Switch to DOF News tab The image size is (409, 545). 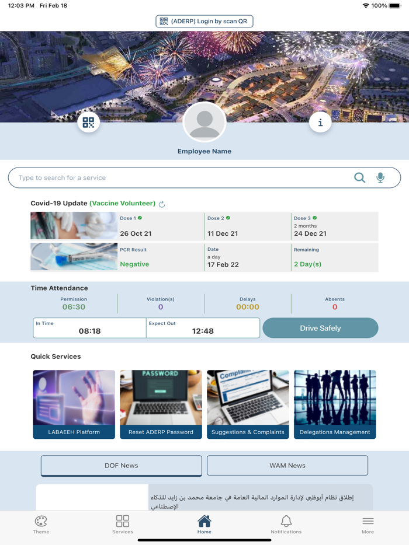pos(122,466)
